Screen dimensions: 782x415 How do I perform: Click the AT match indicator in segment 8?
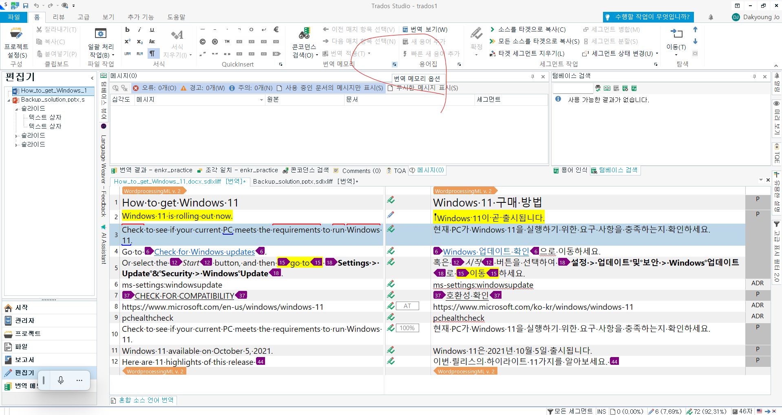pos(407,306)
